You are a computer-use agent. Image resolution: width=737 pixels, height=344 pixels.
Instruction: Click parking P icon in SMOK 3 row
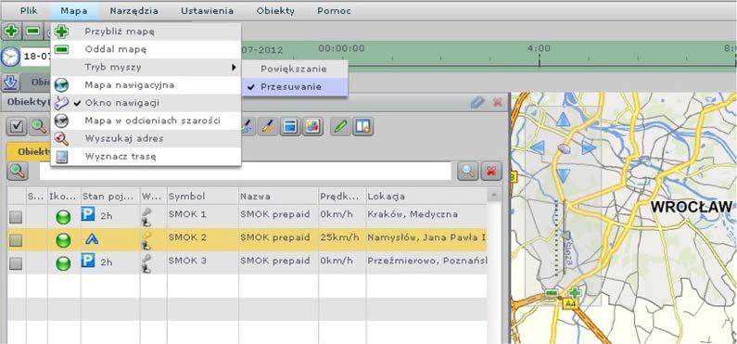coord(88,260)
